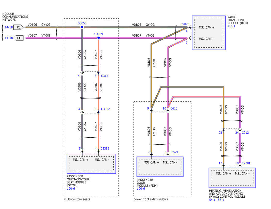Click the C212 connector label
This screenshot has height=209, width=271.
pos(245,133)
